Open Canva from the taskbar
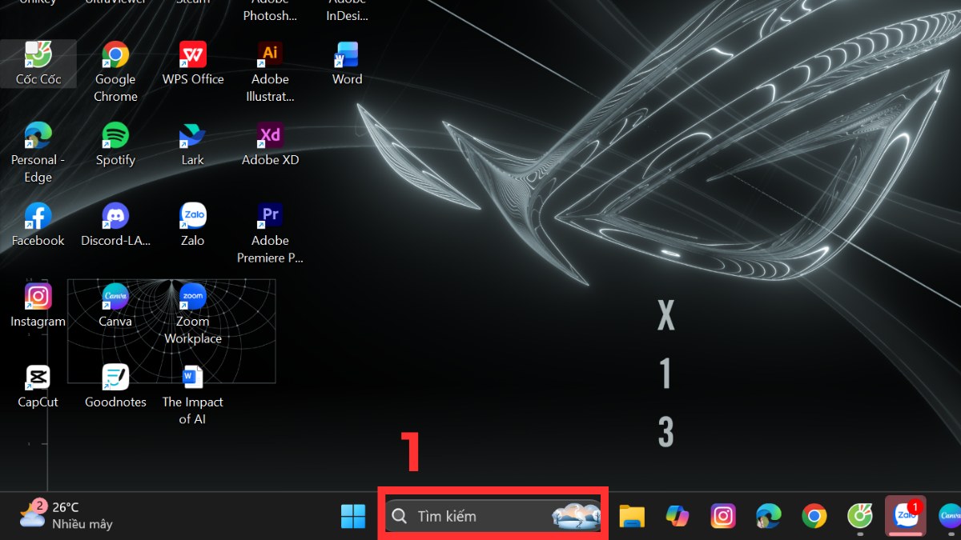This screenshot has width=961, height=540. [949, 516]
